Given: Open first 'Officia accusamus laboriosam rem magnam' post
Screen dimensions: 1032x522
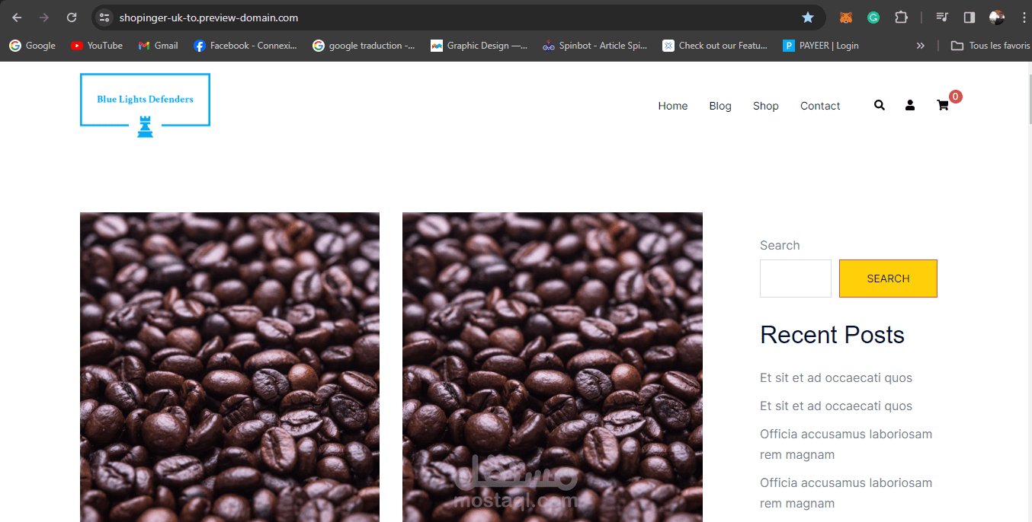Looking at the screenshot, I should 846,444.
